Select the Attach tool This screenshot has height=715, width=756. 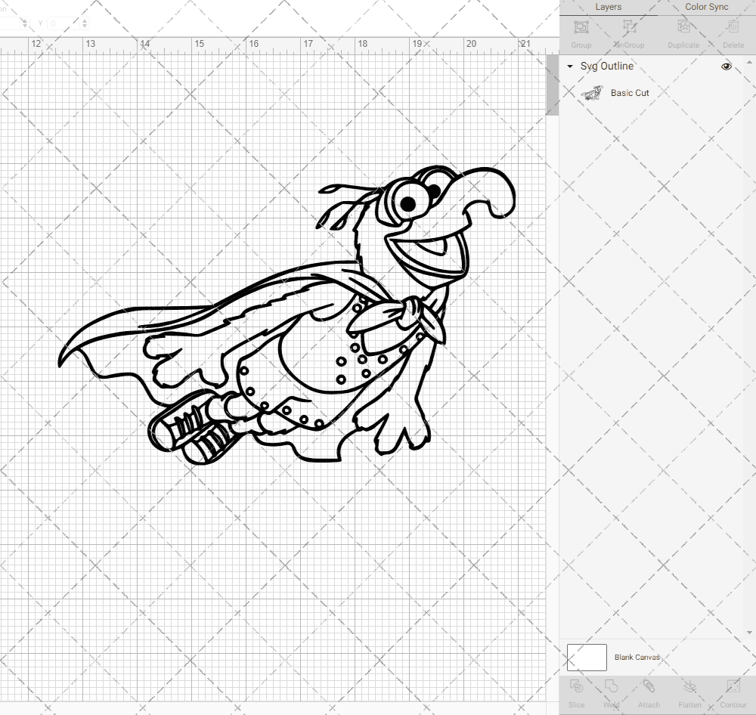click(x=649, y=686)
